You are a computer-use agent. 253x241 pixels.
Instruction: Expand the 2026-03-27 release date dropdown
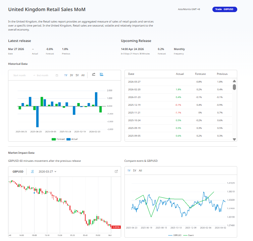(47, 172)
